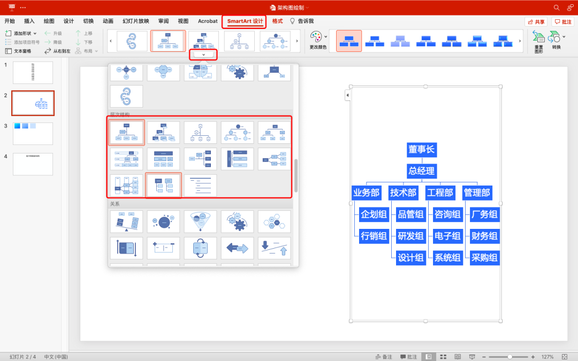Select the horizontal organization chart layout

[201, 159]
